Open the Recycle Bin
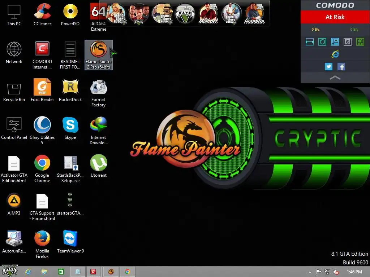 (14, 92)
